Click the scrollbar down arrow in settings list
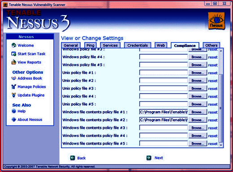 point(221,145)
